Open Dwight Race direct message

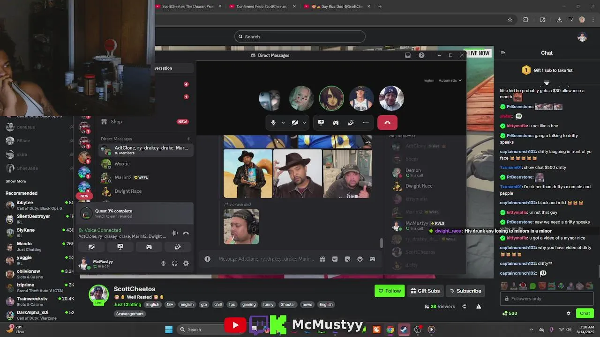tap(145, 191)
